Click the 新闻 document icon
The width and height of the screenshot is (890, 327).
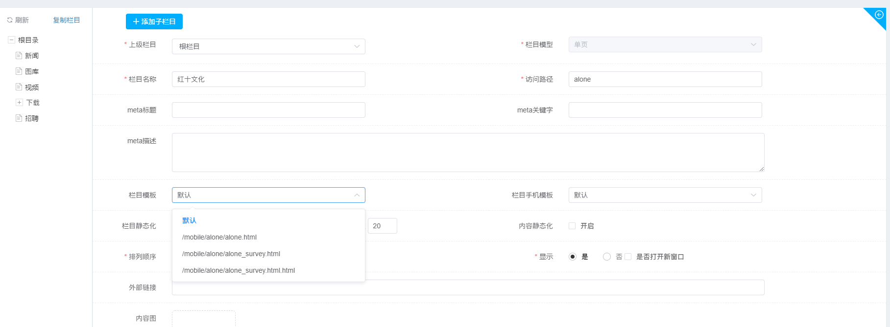click(19, 56)
